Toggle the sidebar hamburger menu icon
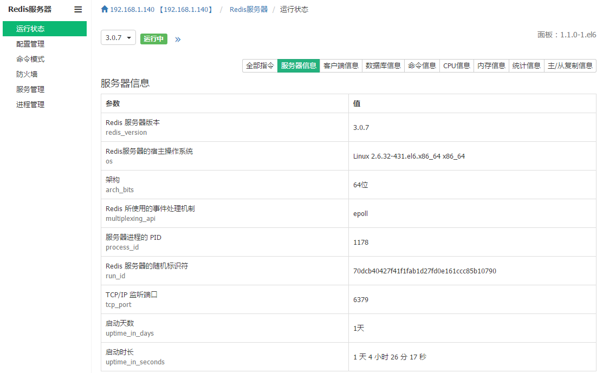 78,10
